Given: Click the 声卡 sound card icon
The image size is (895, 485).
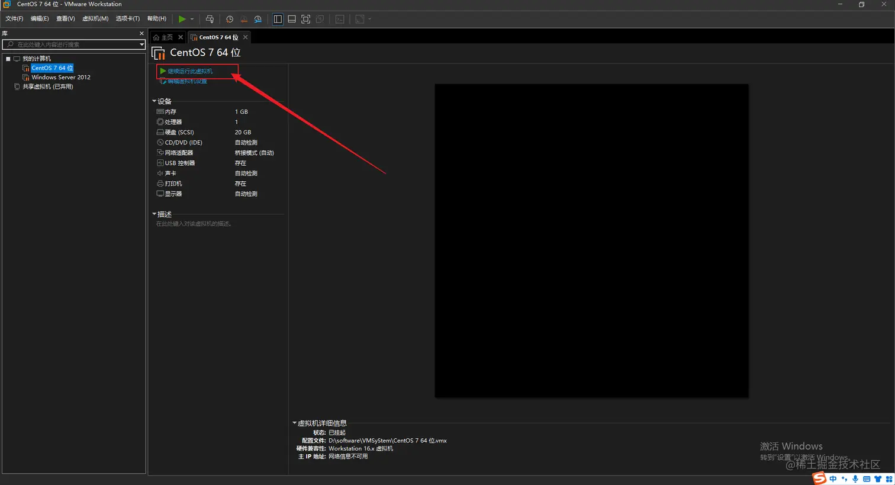Looking at the screenshot, I should tap(160, 173).
